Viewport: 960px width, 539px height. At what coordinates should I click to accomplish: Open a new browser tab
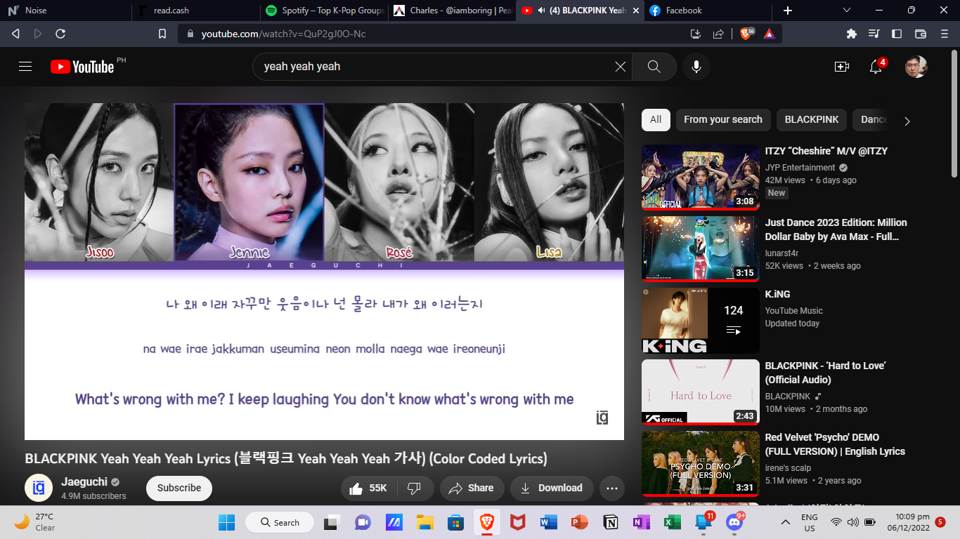pyautogui.click(x=788, y=11)
